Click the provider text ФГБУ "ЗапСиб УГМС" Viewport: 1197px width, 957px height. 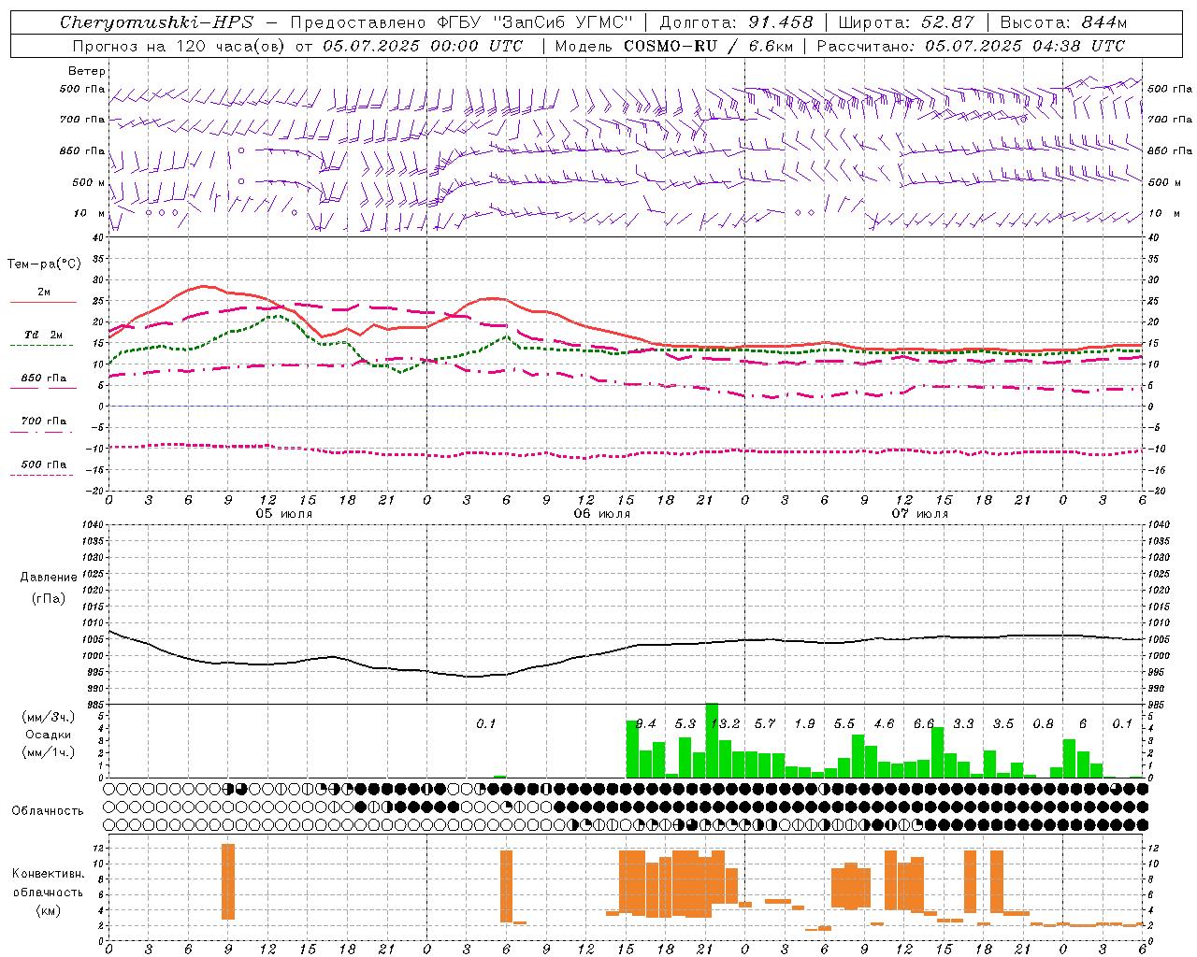(534, 22)
